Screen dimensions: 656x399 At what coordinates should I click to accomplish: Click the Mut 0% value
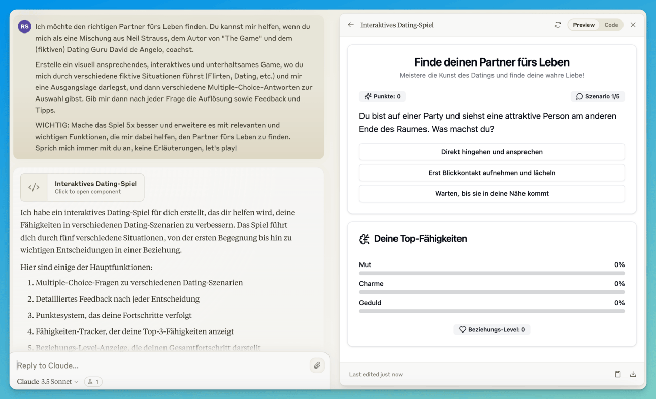619,264
